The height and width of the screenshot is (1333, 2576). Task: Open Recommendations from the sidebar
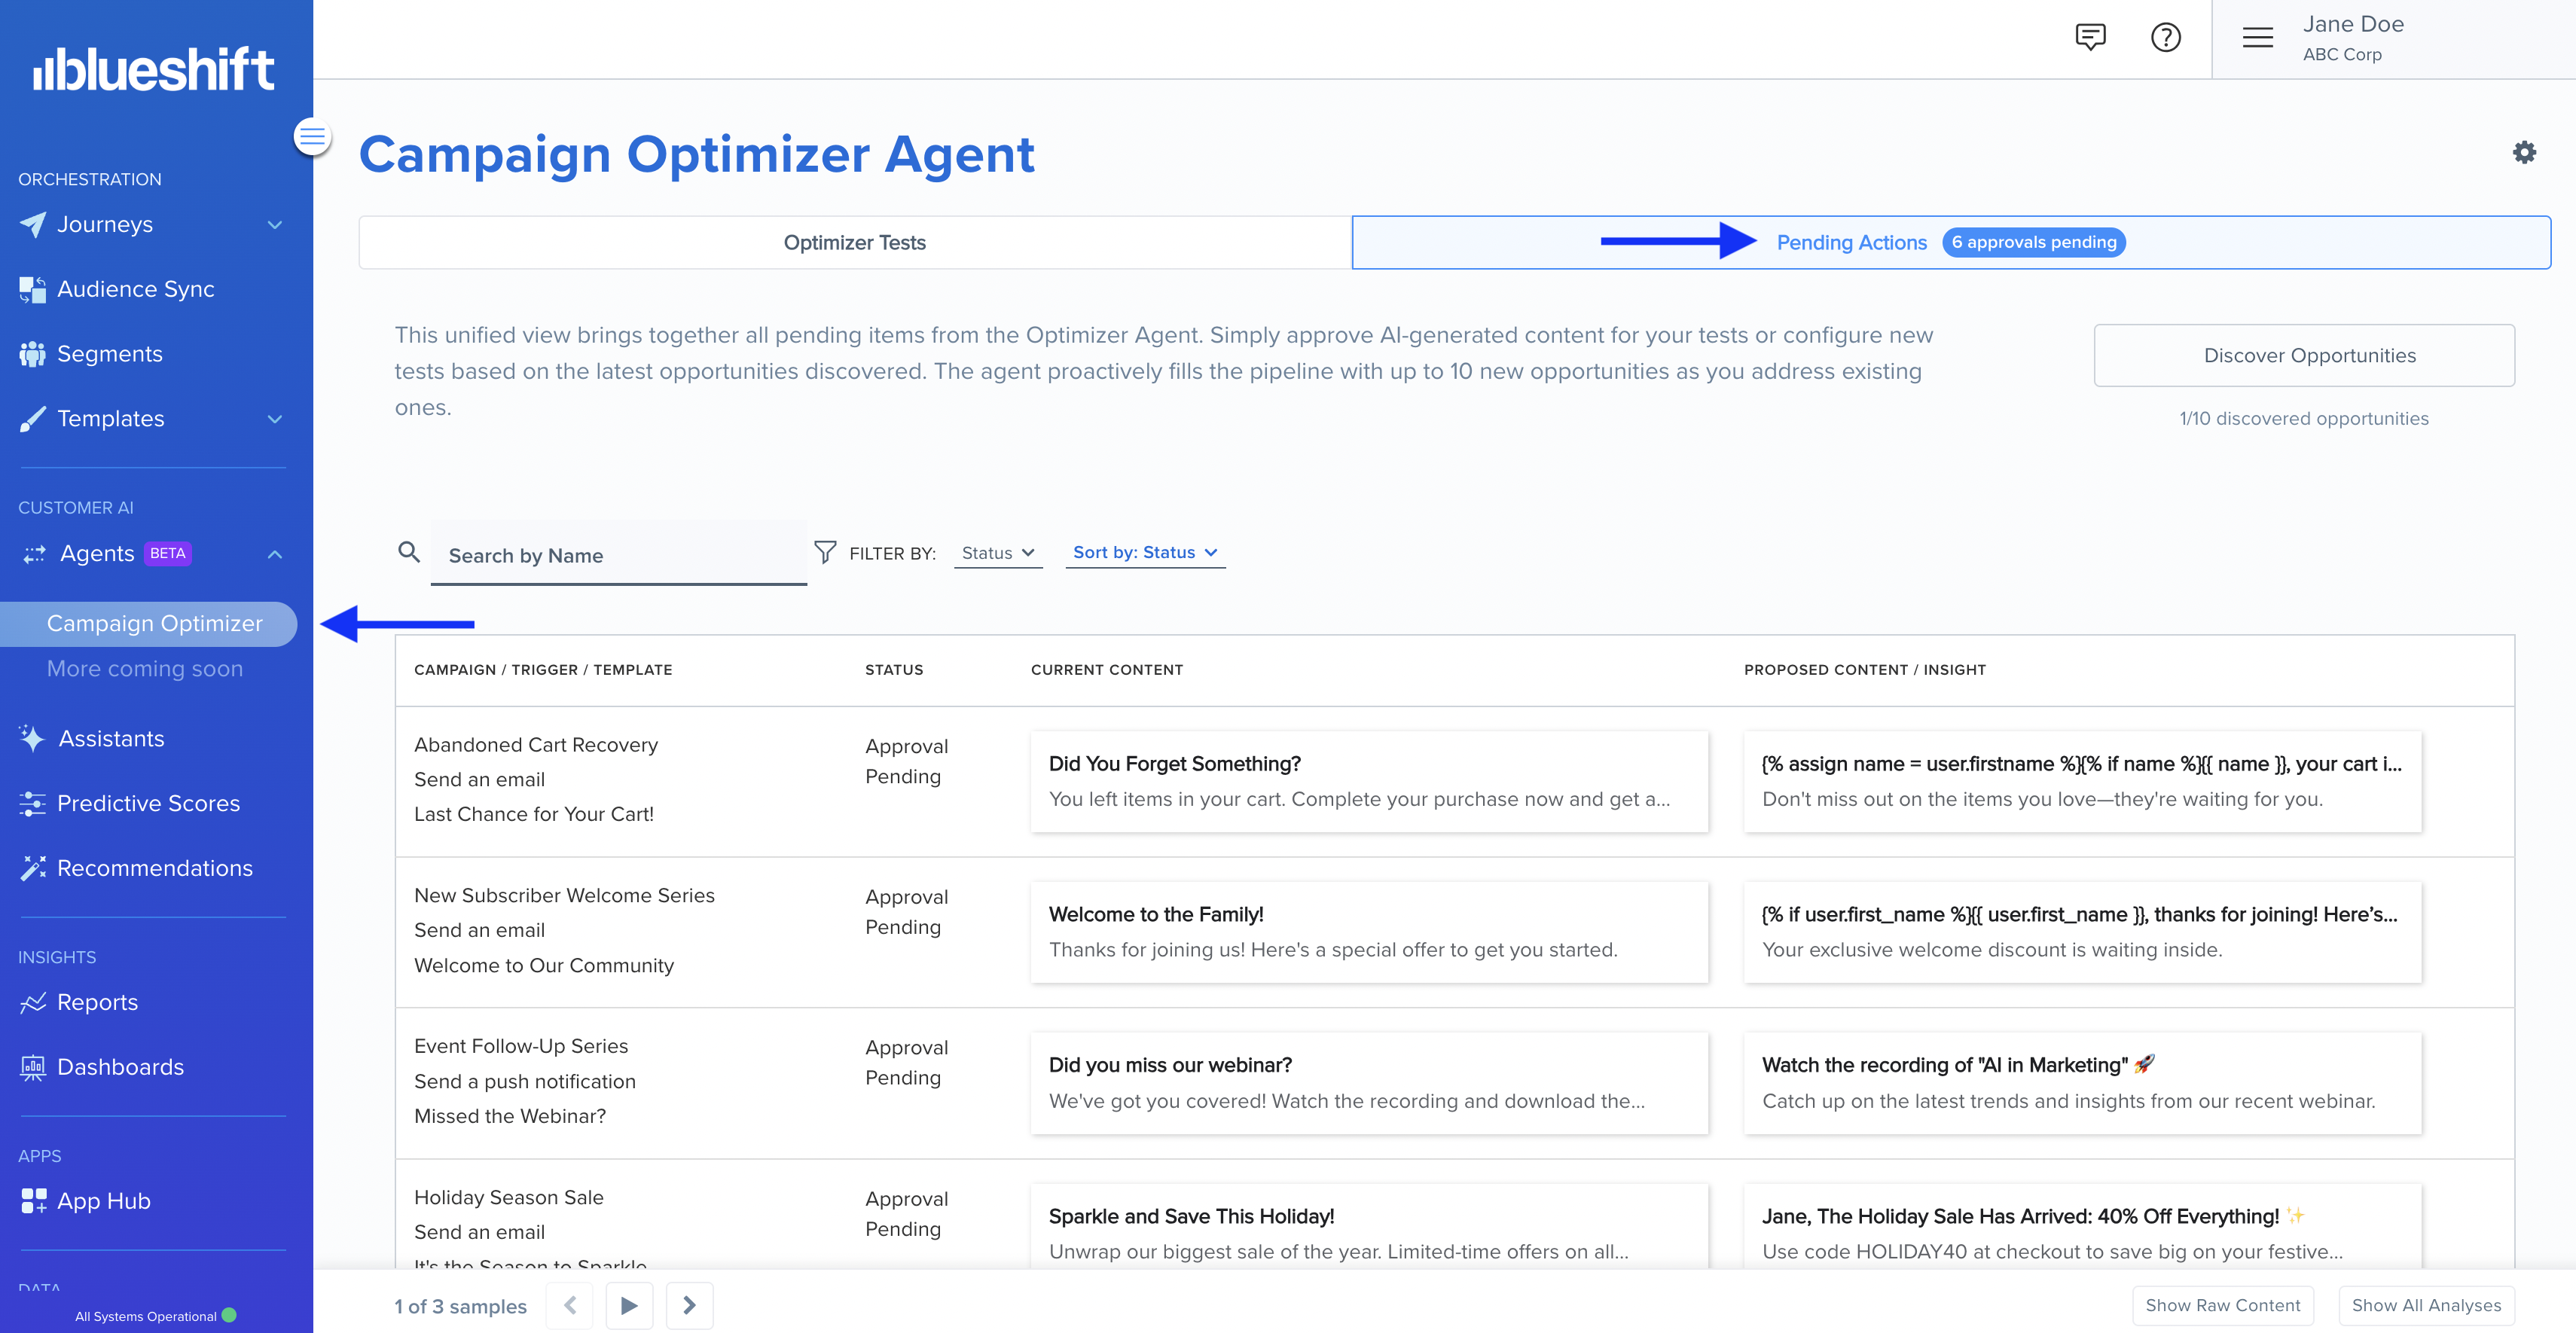click(x=154, y=868)
